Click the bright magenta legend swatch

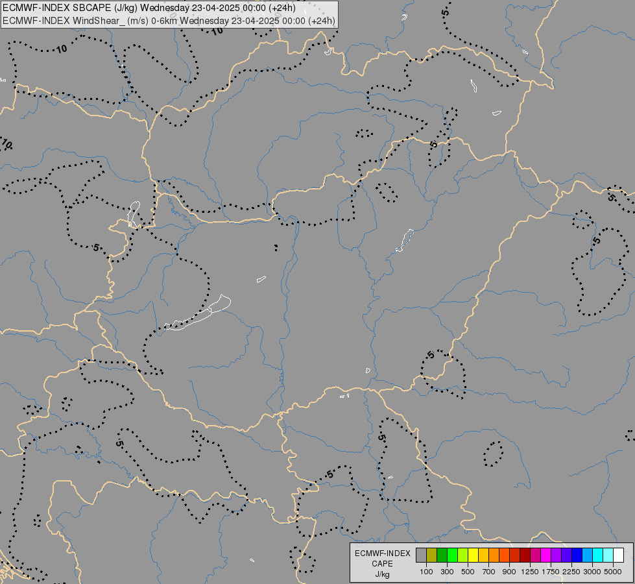(546, 555)
